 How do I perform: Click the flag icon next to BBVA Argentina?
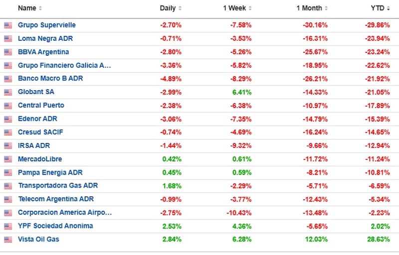click(8, 52)
